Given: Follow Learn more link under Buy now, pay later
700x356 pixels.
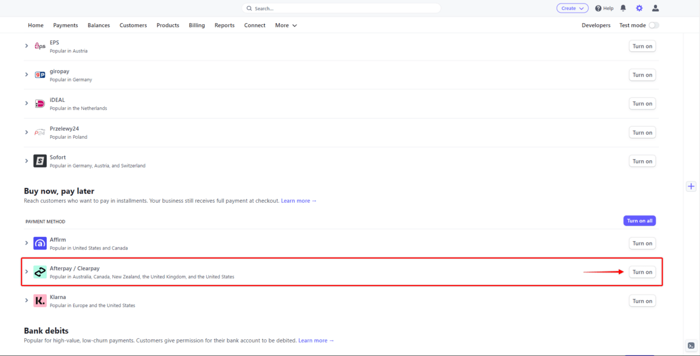Looking at the screenshot, I should (299, 201).
